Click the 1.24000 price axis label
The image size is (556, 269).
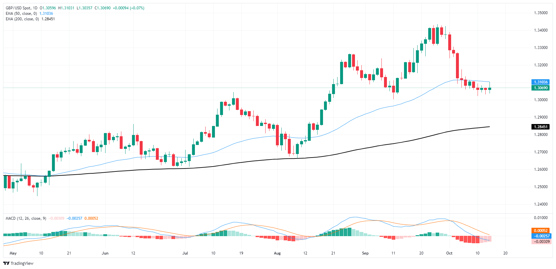click(x=541, y=204)
